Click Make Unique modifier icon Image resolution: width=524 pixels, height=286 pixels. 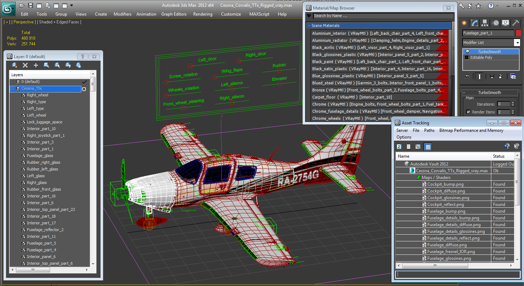click(x=492, y=76)
